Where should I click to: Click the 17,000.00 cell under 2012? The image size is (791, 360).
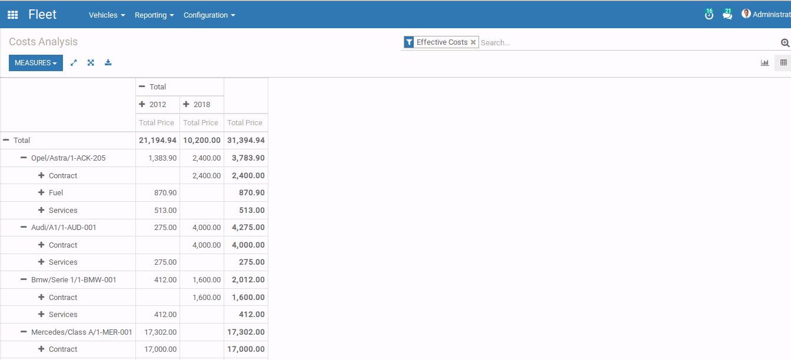coord(158,349)
